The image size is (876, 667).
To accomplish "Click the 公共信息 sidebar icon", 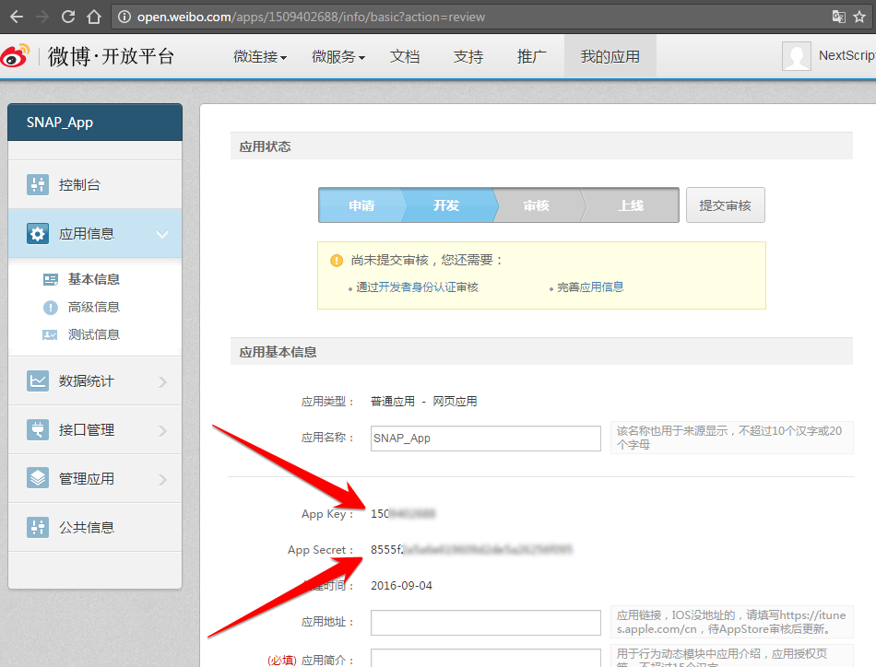I will pos(38,527).
